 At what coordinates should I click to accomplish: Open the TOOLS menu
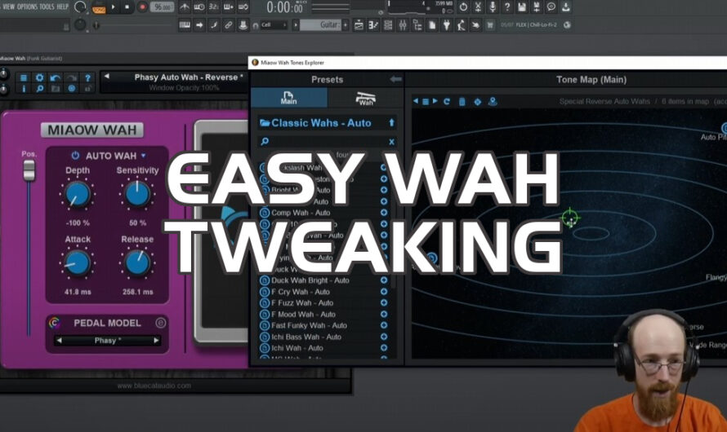tap(47, 7)
